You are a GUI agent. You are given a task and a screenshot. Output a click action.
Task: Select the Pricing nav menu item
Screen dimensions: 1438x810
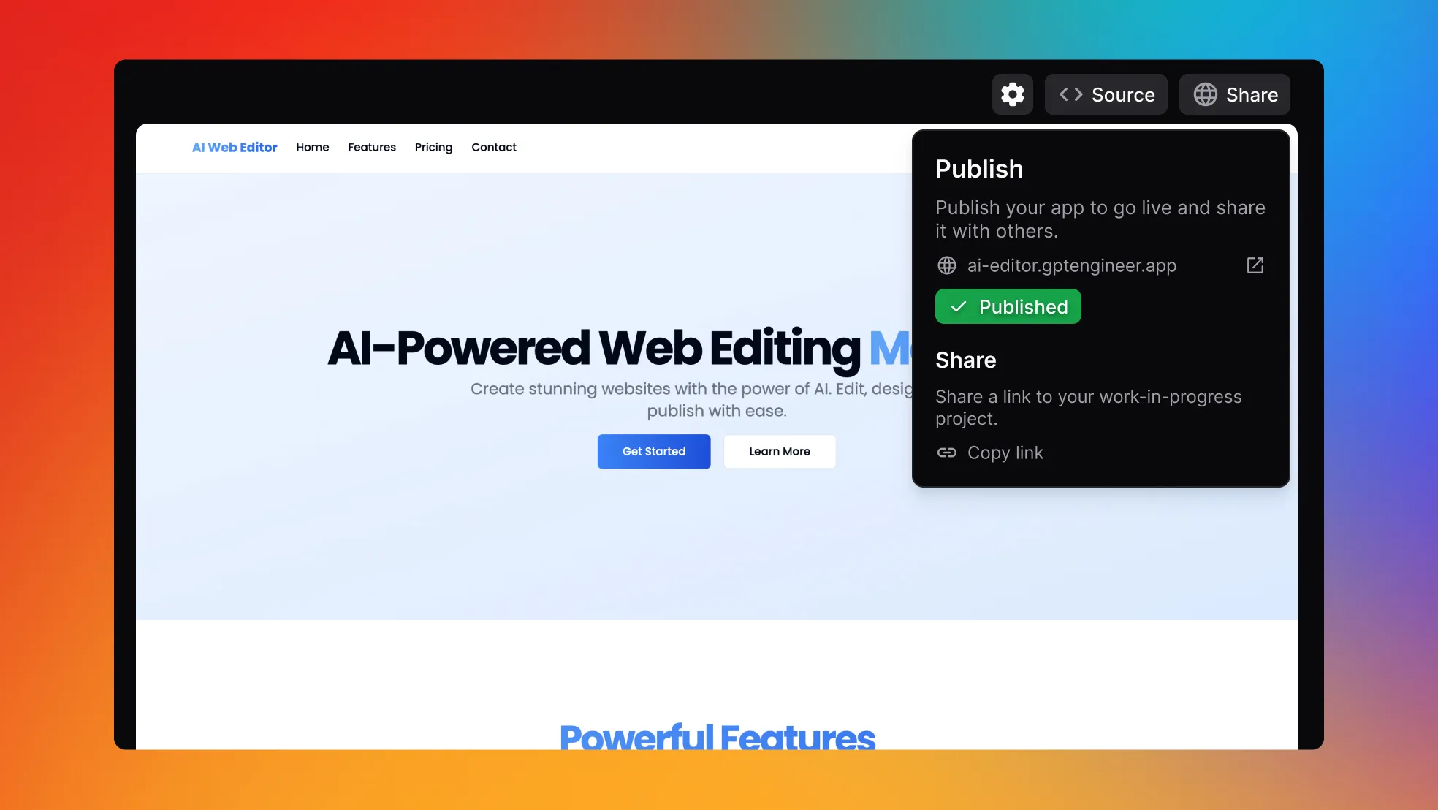pos(433,147)
